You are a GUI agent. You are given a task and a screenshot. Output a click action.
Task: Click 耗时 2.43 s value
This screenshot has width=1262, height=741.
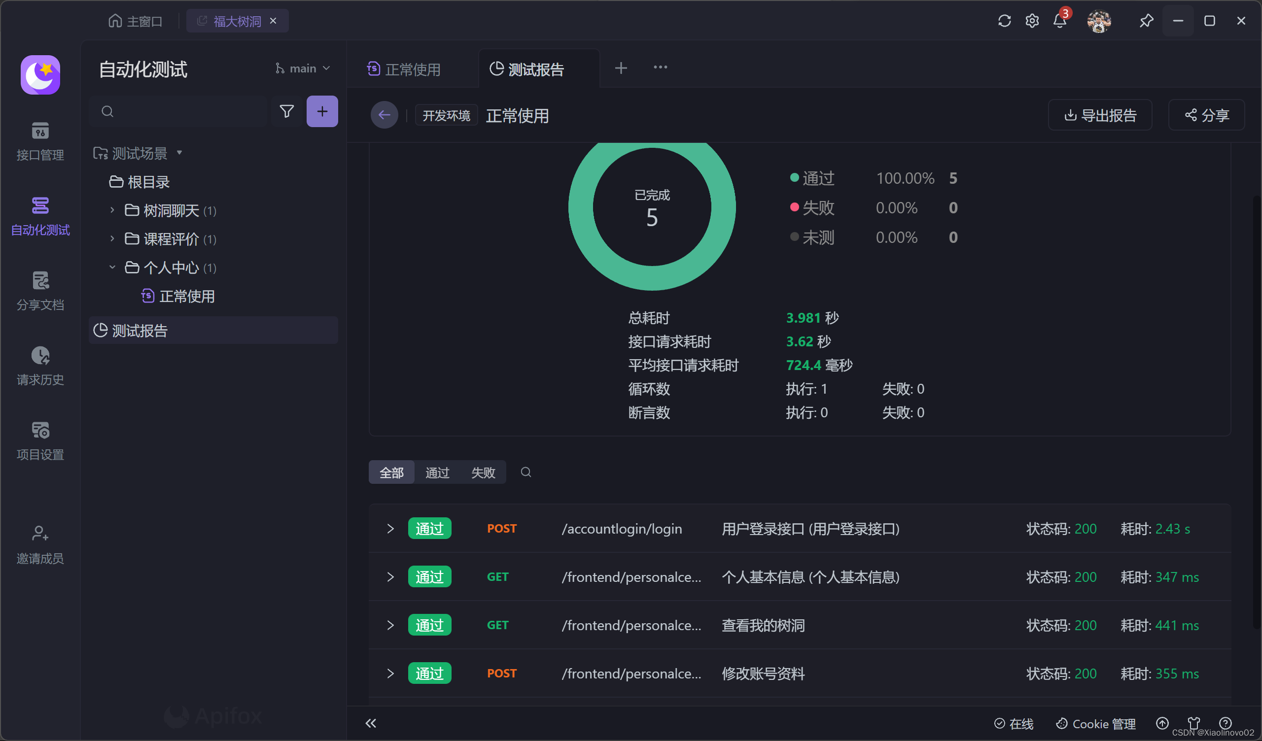[1173, 528]
